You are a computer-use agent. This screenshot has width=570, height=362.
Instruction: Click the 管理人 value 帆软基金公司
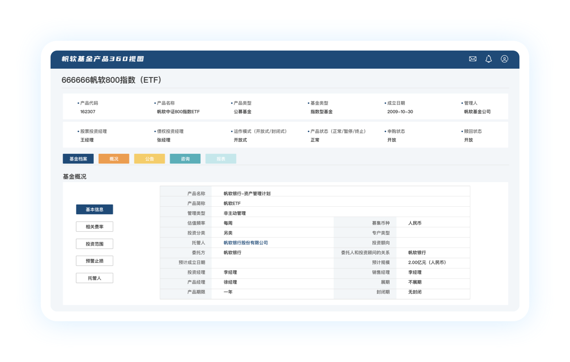[x=477, y=112]
